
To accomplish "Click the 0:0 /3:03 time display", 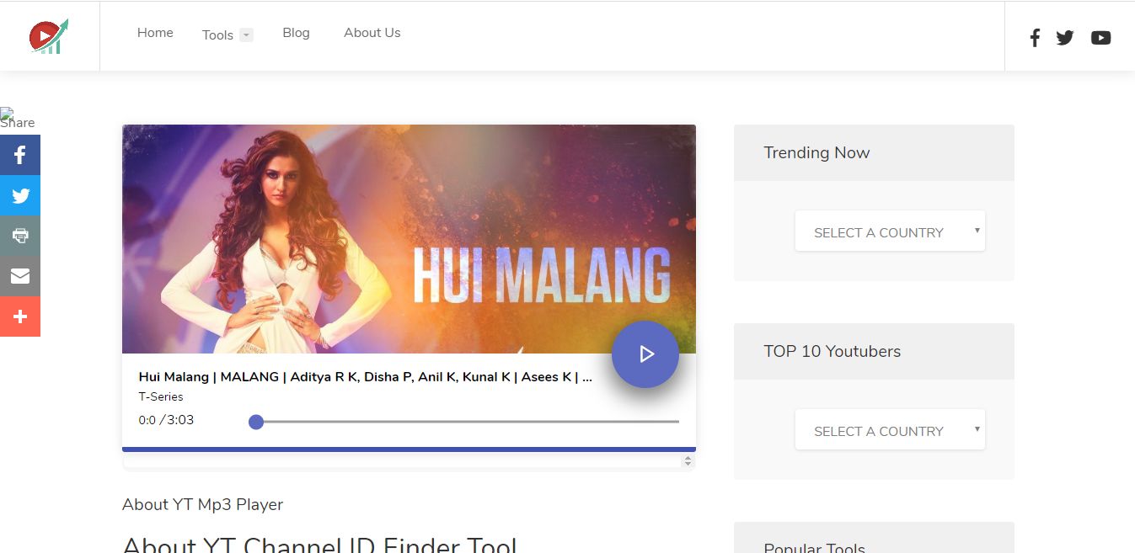I will [x=166, y=420].
